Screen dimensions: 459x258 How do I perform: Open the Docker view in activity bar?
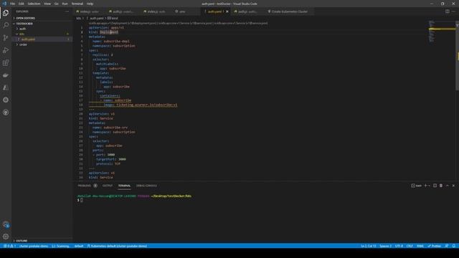(x=6, y=75)
